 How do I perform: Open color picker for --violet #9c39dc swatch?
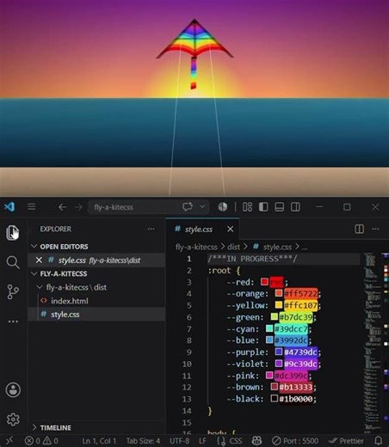(279, 364)
